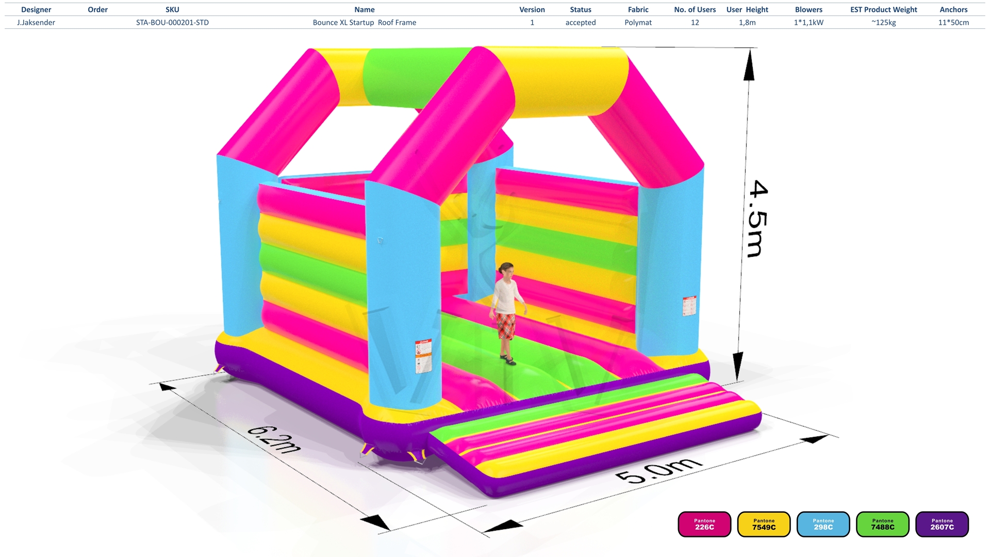Click the EST Product Weight header

click(x=884, y=10)
